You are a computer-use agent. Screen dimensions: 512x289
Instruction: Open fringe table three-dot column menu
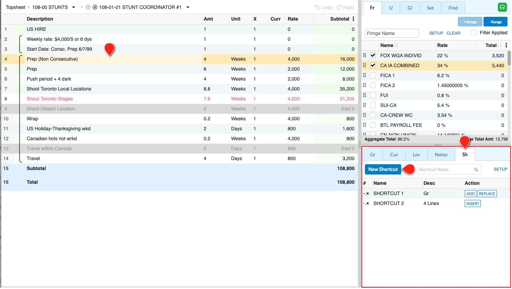coord(506,45)
